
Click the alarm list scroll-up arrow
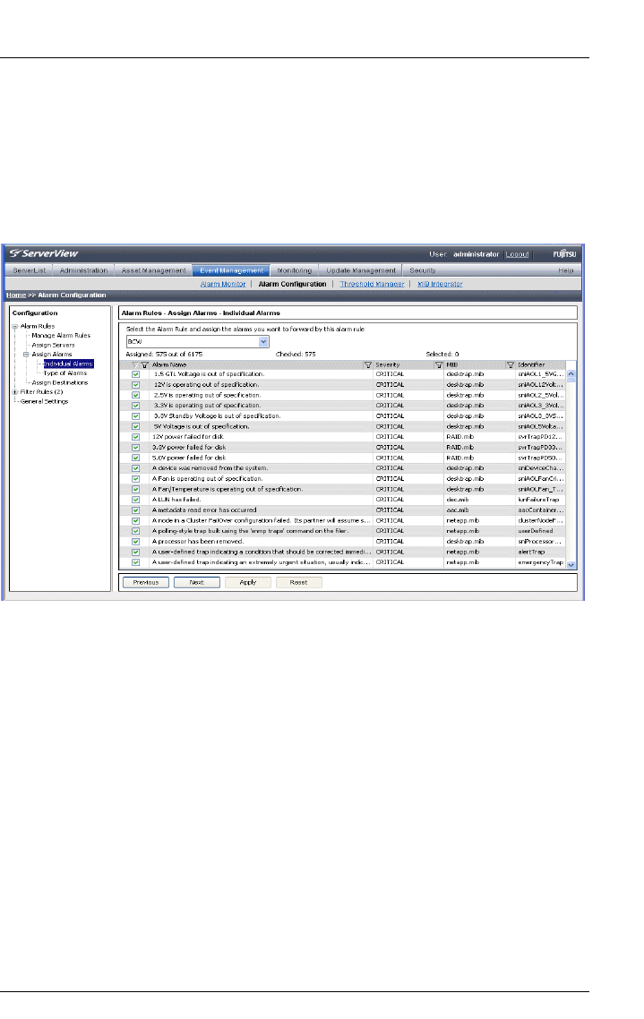point(571,374)
